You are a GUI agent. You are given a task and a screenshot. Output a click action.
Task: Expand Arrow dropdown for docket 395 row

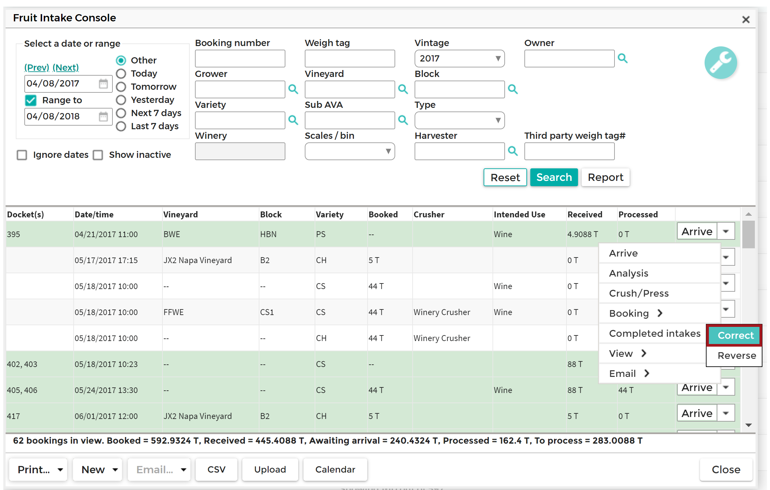point(726,231)
